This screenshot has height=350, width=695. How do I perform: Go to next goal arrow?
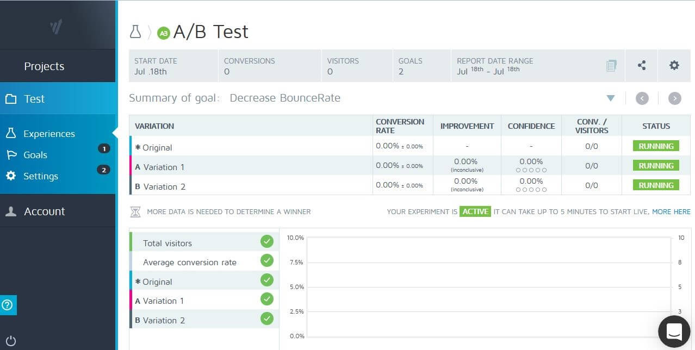[x=674, y=98]
